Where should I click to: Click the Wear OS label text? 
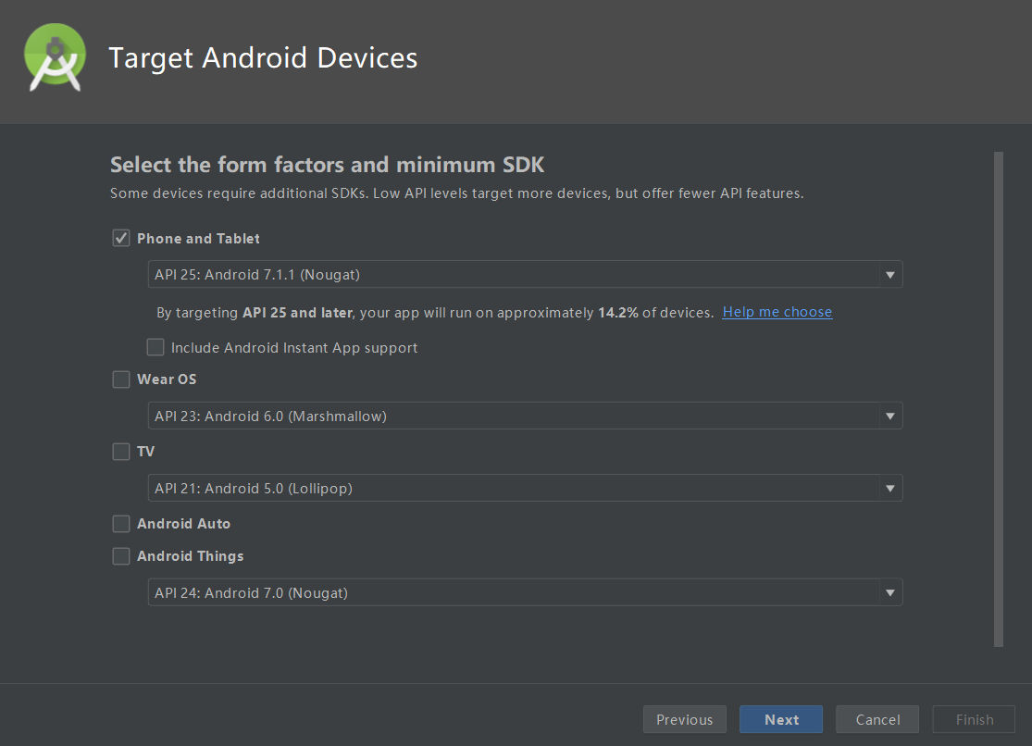167,379
